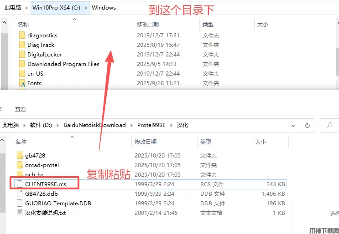Image resolution: width=339 pixels, height=234 pixels.
Task: Expand chevron after 软件 (D:)
Action: (x=58, y=125)
